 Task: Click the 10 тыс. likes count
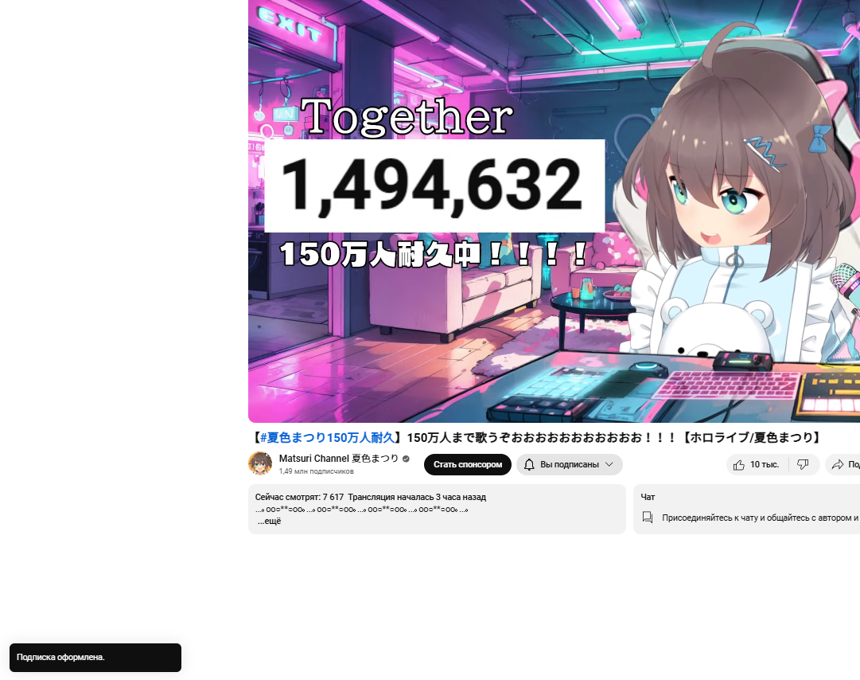(x=765, y=465)
